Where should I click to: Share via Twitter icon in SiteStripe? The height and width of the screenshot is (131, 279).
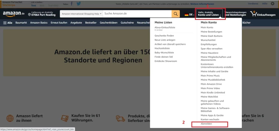click(79, 4)
